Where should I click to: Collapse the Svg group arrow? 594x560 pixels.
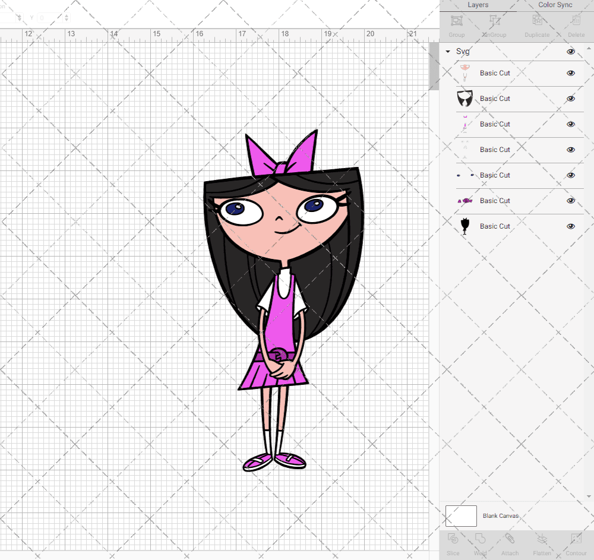pos(448,52)
